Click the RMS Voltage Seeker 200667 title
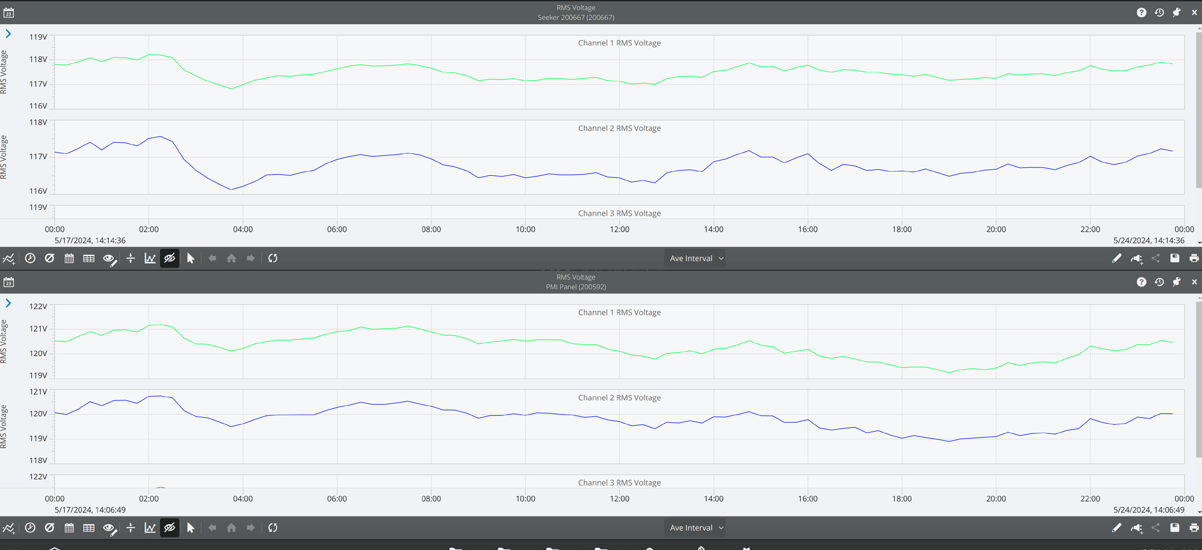1202x550 pixels. click(x=576, y=12)
